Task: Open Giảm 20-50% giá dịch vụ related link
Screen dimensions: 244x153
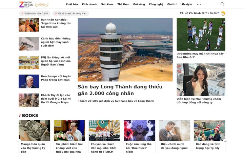Action: (117, 101)
